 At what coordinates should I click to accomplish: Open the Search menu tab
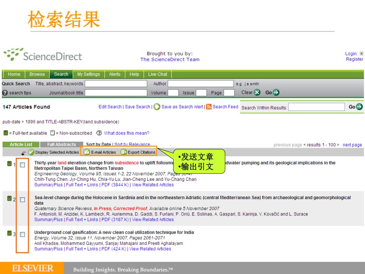[61, 74]
